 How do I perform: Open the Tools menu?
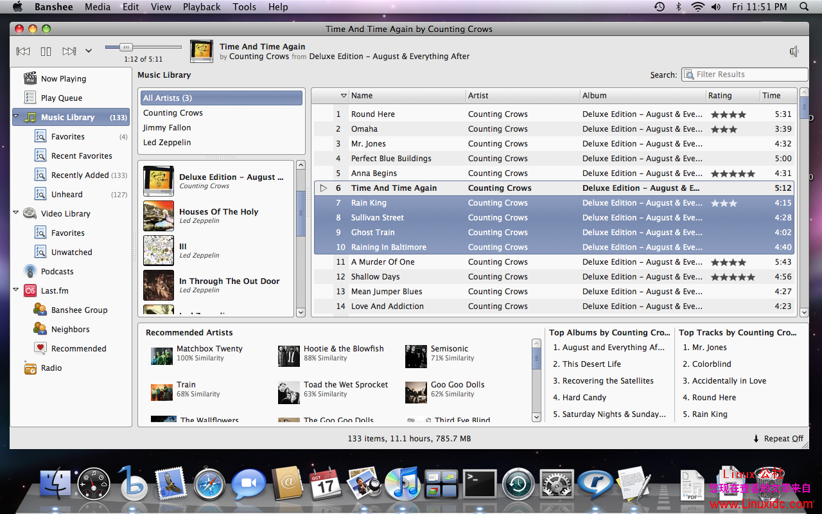point(245,6)
